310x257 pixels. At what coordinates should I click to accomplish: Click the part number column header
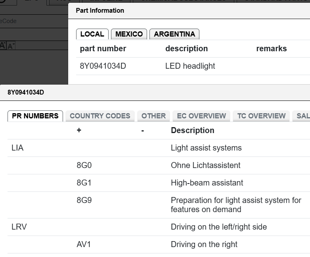pos(103,48)
